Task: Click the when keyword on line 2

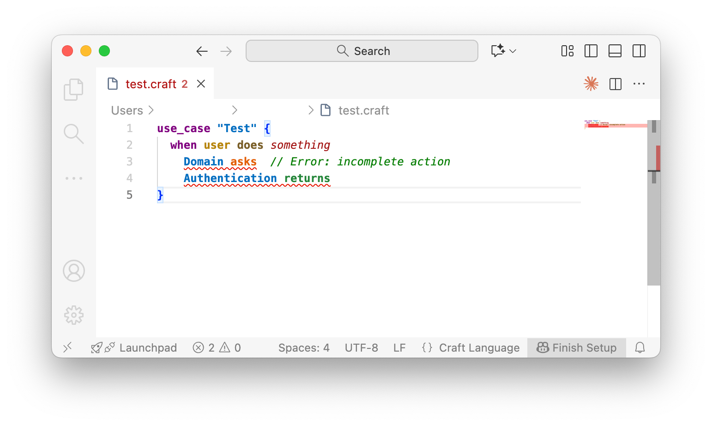Action: click(x=183, y=145)
